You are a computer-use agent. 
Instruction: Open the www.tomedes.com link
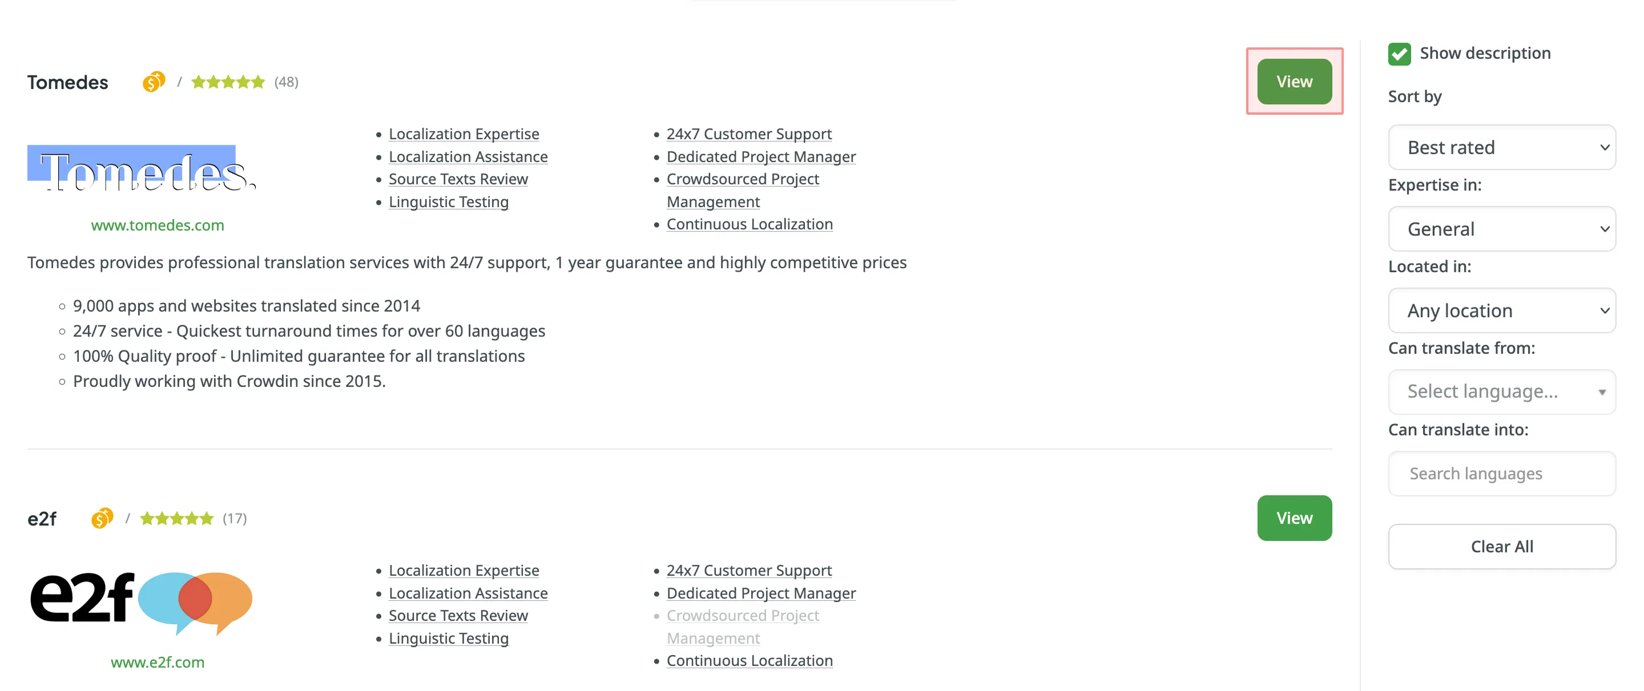click(158, 225)
